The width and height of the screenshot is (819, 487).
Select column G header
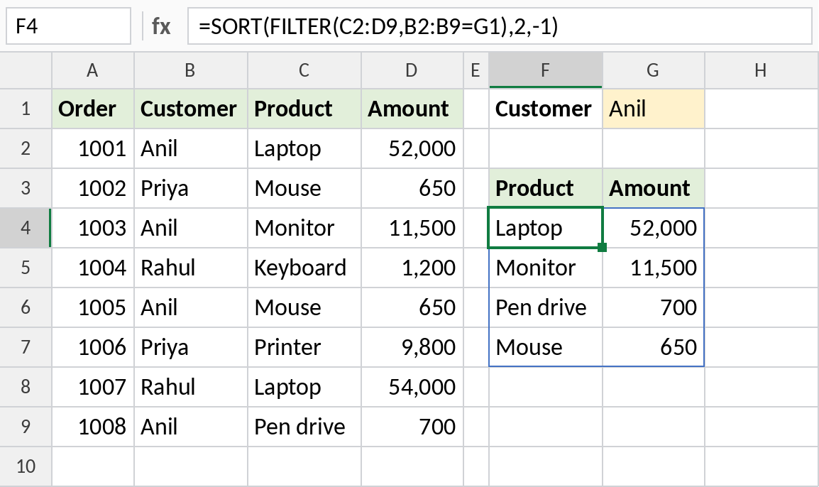(653, 70)
